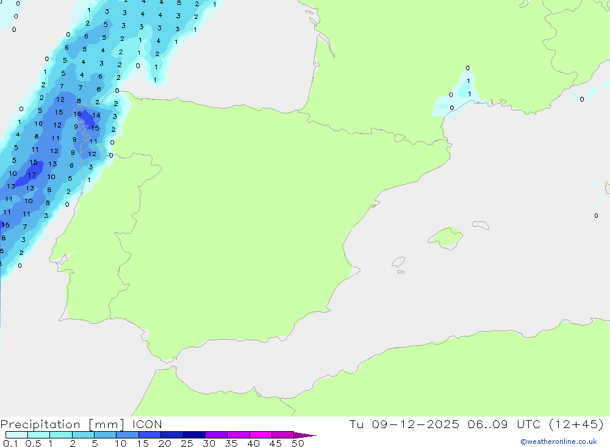
Task: Click the 35–40 mm legend color swatch
Action: click(239, 435)
